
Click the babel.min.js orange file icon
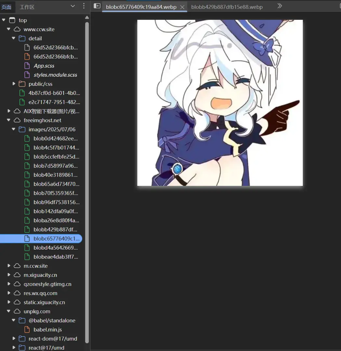tap(27, 330)
